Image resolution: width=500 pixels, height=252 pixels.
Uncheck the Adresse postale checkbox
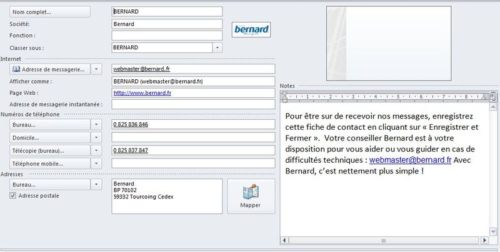pyautogui.click(x=12, y=196)
